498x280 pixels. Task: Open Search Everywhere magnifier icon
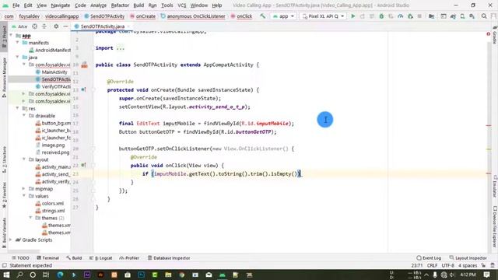[484, 16]
